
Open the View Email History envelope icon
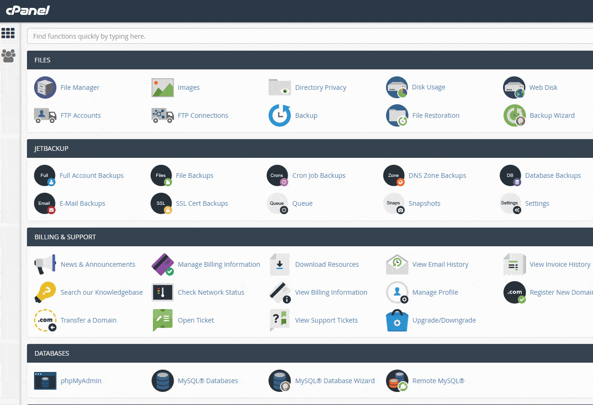(397, 264)
